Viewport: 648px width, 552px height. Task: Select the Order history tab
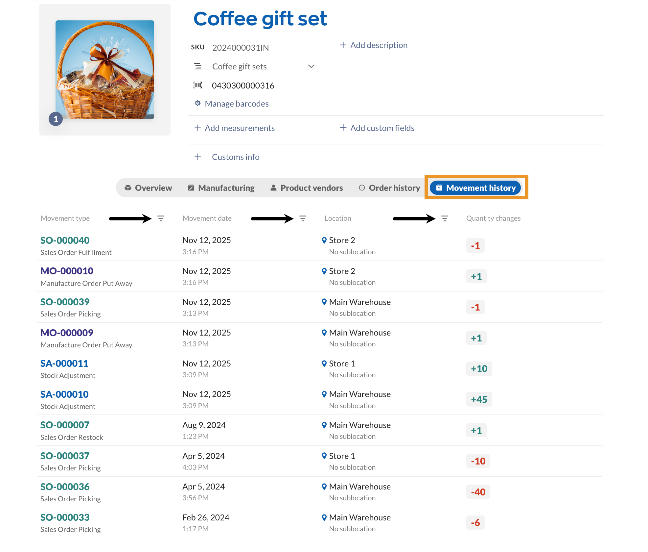point(389,188)
